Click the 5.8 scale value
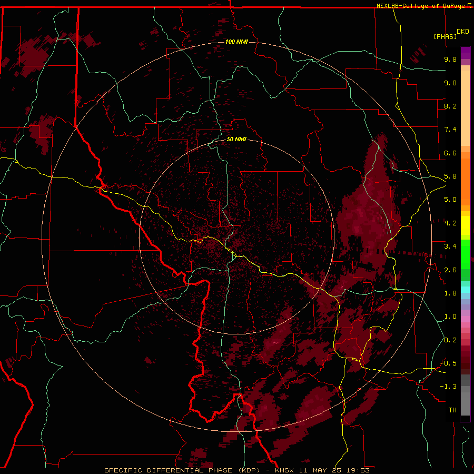 pyautogui.click(x=450, y=176)
